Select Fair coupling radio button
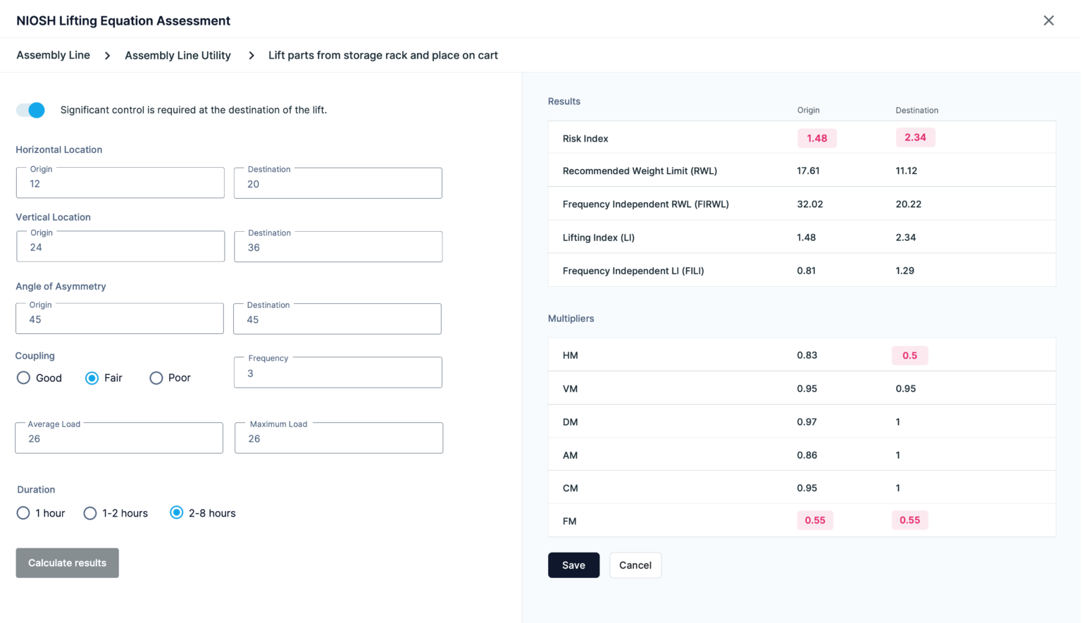This screenshot has width=1082, height=623. click(92, 378)
